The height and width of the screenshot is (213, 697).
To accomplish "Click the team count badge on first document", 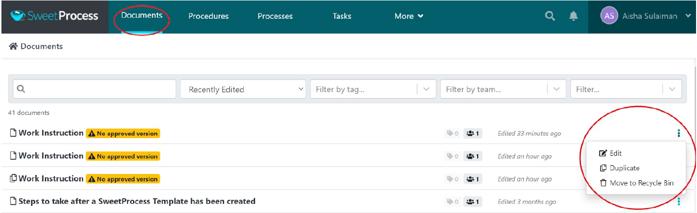I will [473, 133].
